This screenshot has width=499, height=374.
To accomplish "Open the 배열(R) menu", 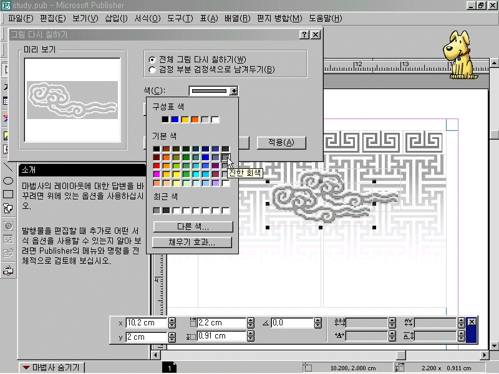I will pyautogui.click(x=238, y=19).
